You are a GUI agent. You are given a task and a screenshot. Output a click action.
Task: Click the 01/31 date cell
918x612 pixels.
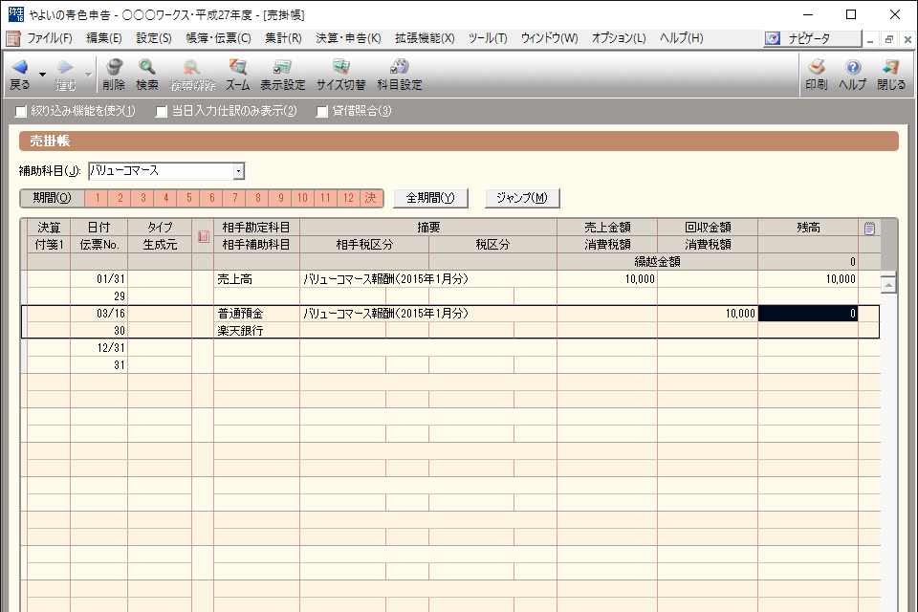pyautogui.click(x=98, y=279)
